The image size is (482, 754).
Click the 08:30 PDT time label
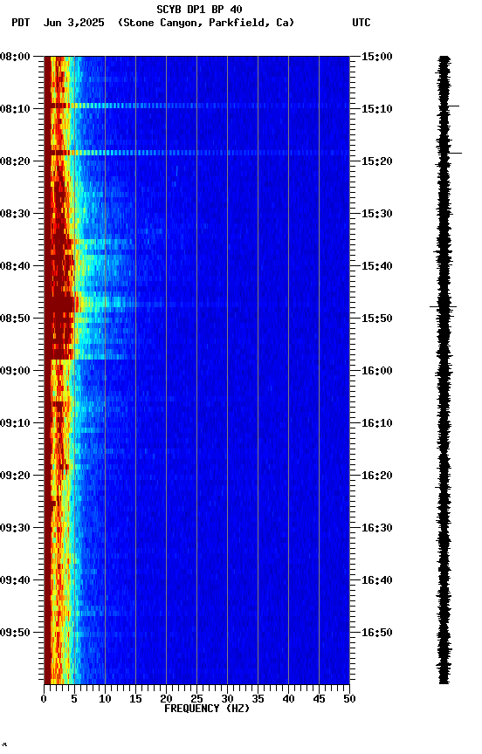pyautogui.click(x=15, y=214)
